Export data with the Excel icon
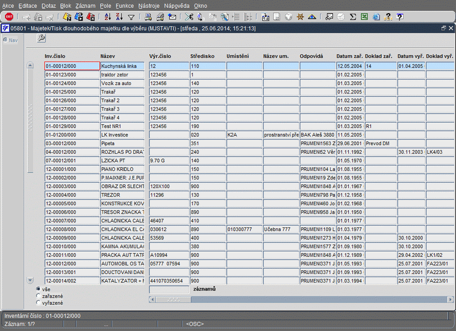The width and height of the screenshot is (456, 331). [364, 17]
